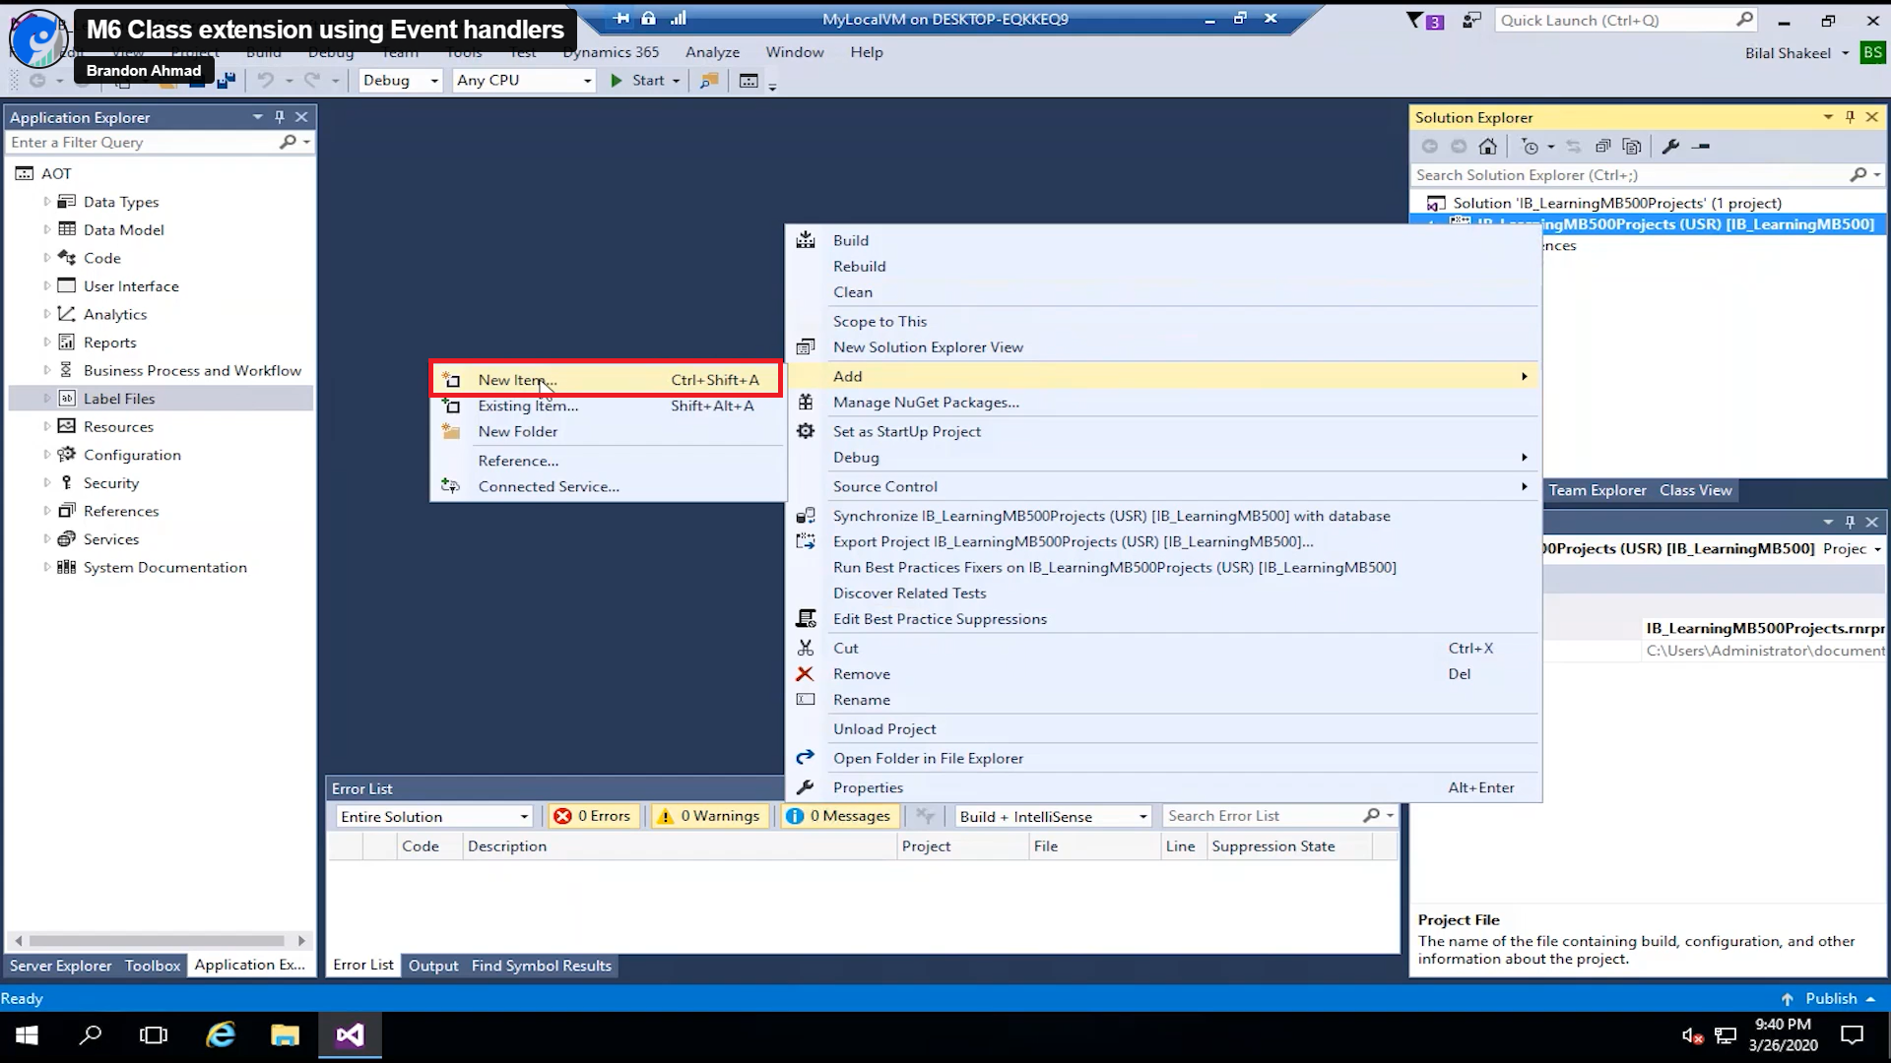Choose New Item... from Add submenu
This screenshot has height=1063, width=1891.
(608, 380)
